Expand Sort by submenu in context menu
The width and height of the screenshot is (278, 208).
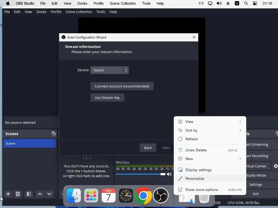pyautogui.click(x=210, y=130)
